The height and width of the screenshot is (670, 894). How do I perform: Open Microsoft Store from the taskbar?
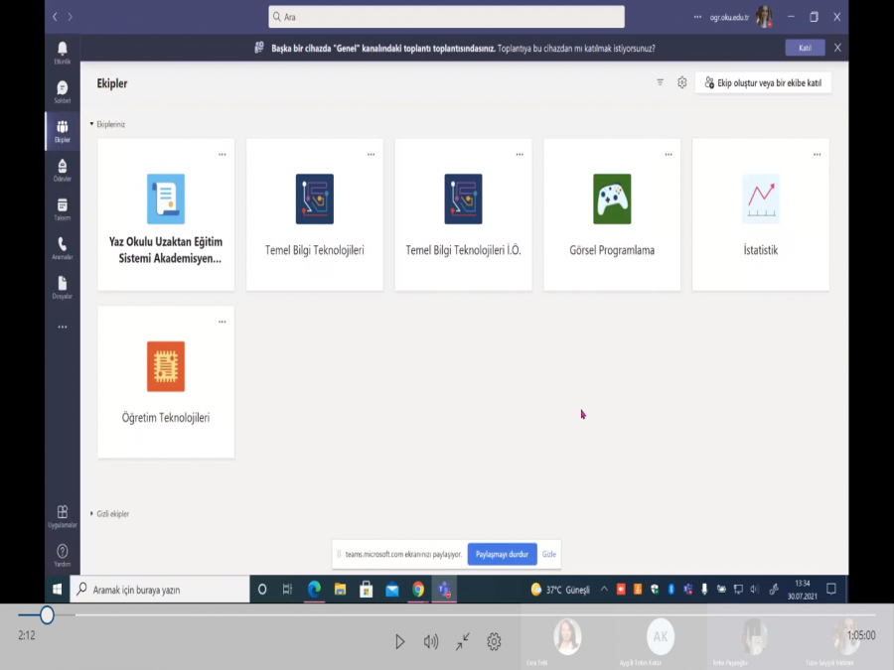[366, 590]
